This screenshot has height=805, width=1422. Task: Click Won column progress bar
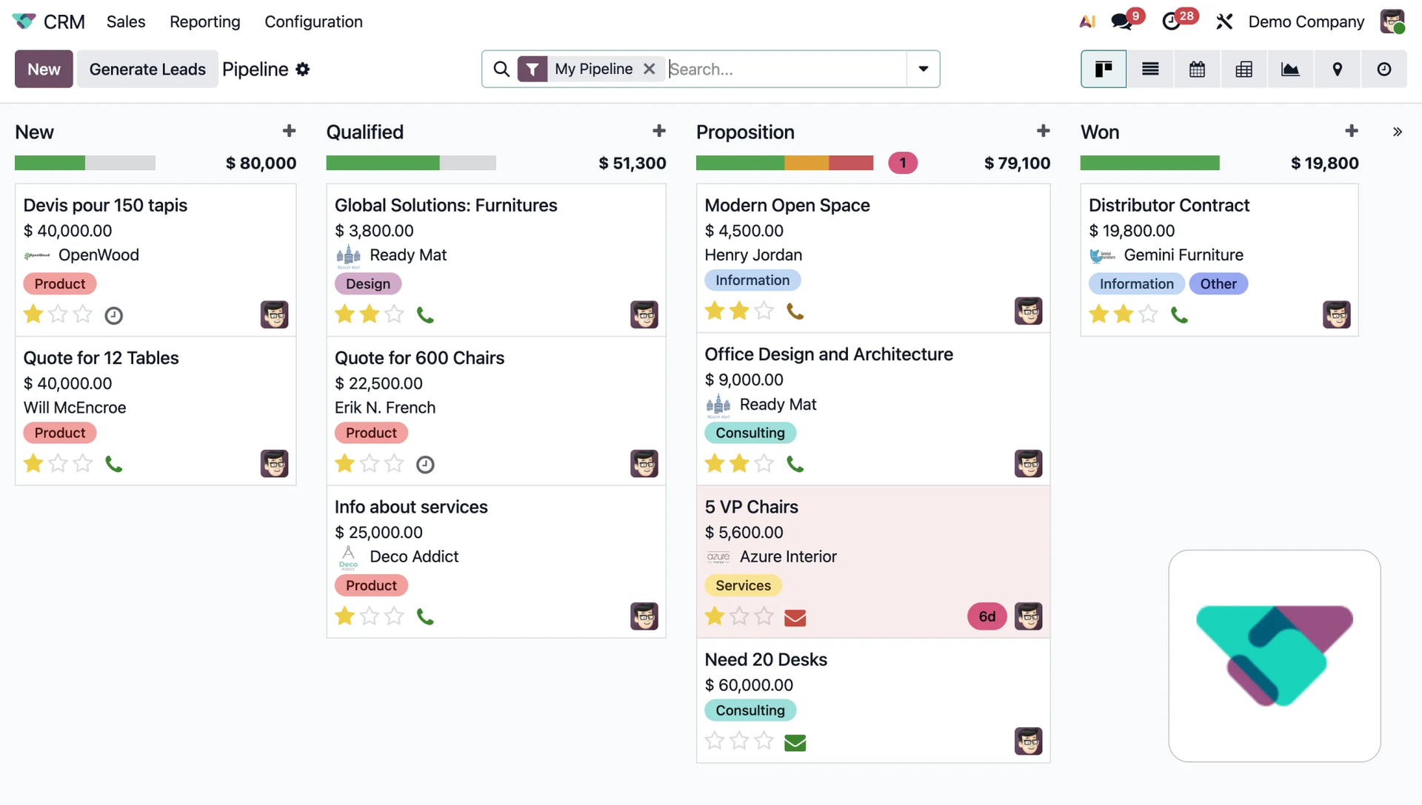pyautogui.click(x=1149, y=163)
